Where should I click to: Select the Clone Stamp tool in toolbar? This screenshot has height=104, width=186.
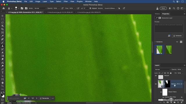tap(2, 46)
